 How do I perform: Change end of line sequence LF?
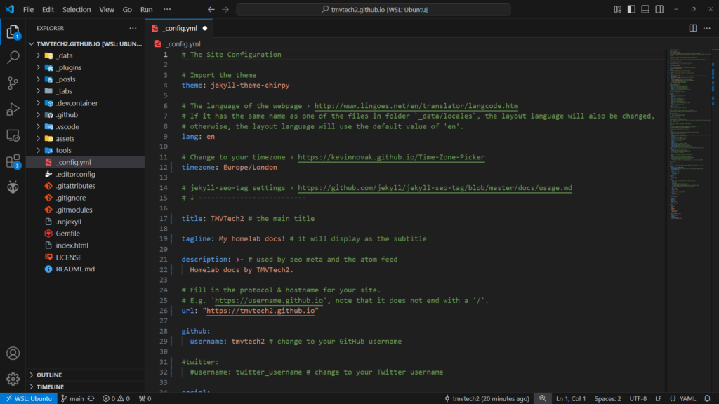pyautogui.click(x=658, y=398)
